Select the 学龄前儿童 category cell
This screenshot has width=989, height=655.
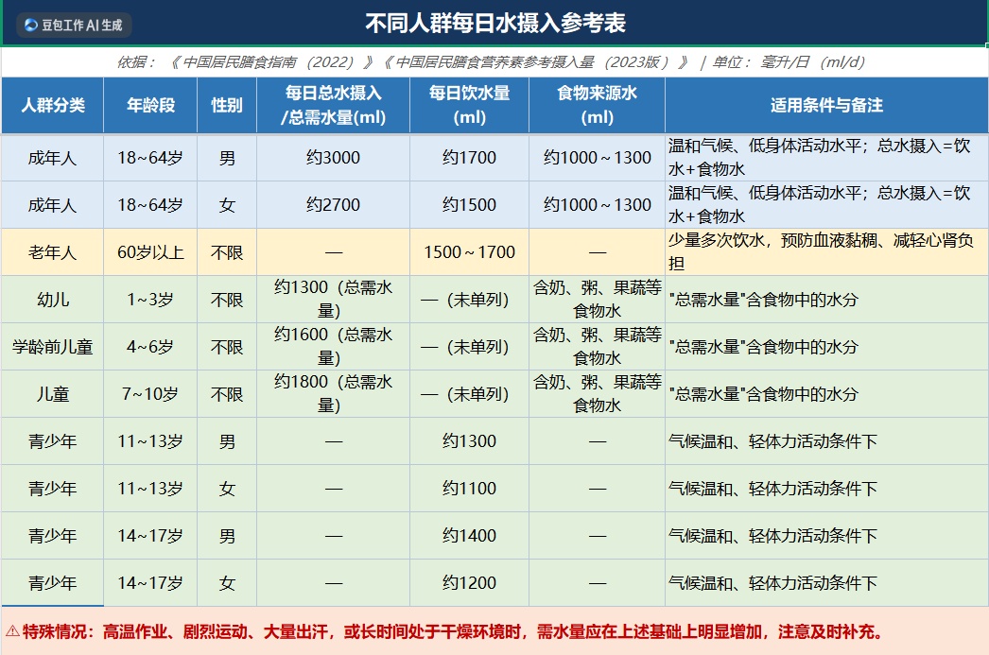coord(52,347)
